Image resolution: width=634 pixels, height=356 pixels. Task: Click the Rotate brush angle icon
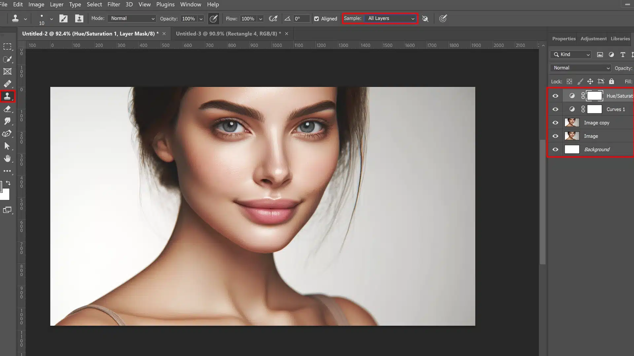click(287, 18)
